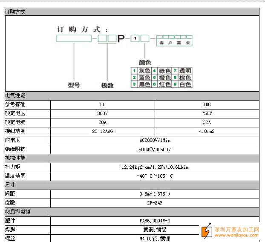Select the 300V rated voltage cell
Viewport: 265px width, 242px height.
point(103,113)
